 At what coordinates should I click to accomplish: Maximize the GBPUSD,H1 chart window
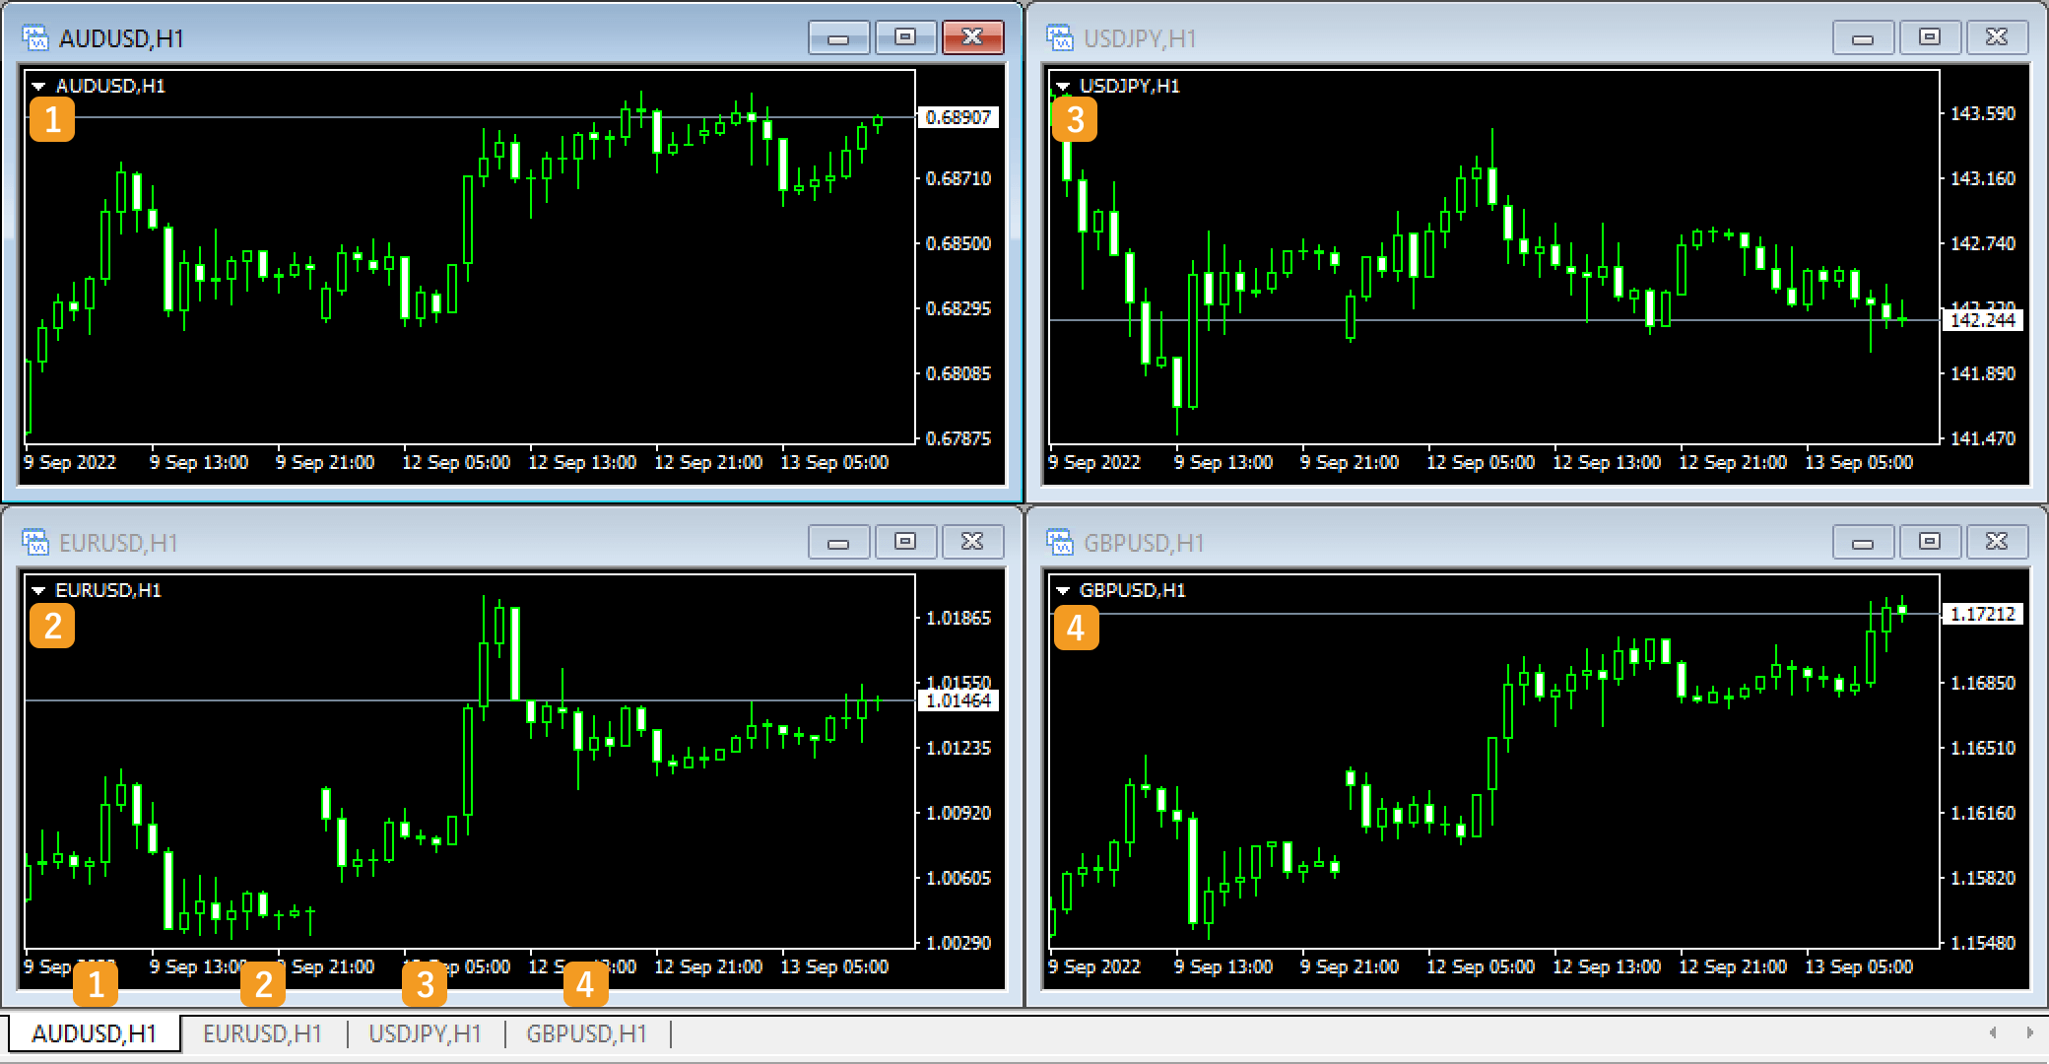pos(1930,542)
